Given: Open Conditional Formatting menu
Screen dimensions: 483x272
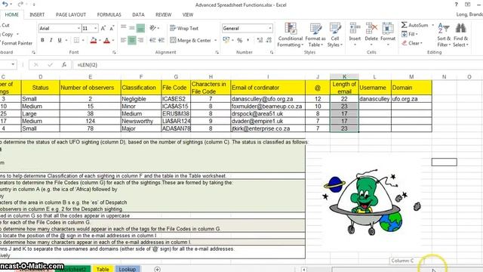Looking at the screenshot, I should (x=290, y=36).
